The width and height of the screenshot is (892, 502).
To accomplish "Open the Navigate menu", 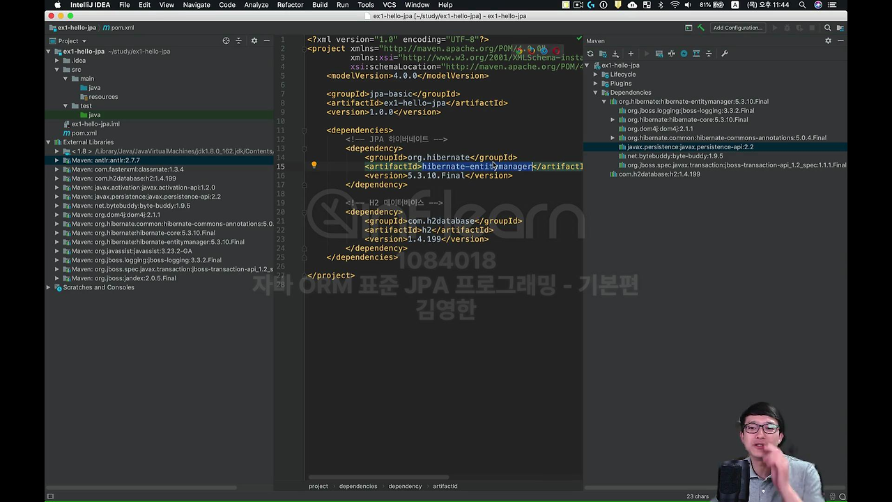I will [x=197, y=5].
